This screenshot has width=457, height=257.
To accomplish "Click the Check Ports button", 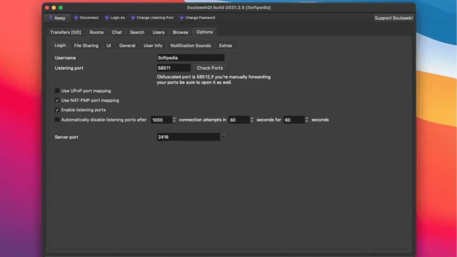I will pos(210,68).
